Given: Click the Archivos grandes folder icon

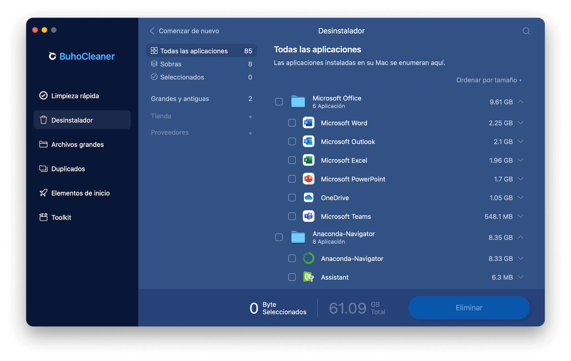Looking at the screenshot, I should [x=43, y=144].
